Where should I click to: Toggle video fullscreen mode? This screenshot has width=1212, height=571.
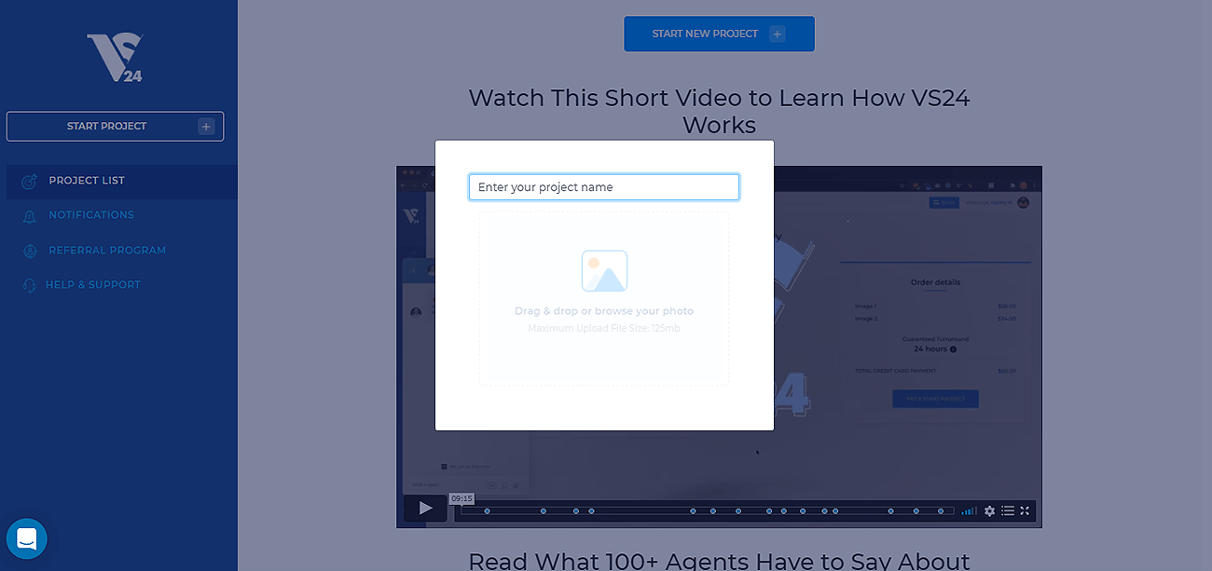(1025, 510)
